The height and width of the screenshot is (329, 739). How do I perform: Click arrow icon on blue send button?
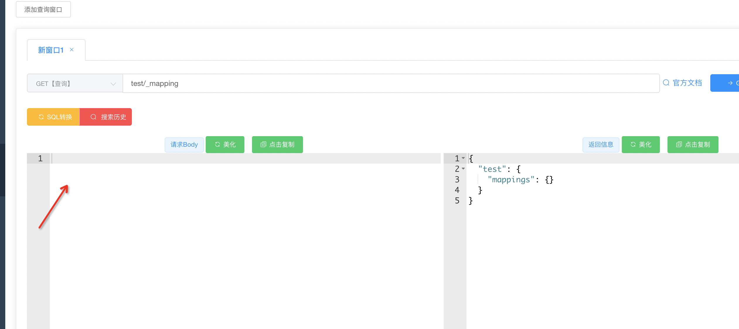coord(730,83)
